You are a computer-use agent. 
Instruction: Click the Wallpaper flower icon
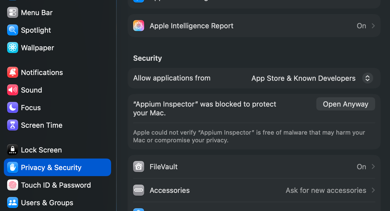[x=13, y=48]
